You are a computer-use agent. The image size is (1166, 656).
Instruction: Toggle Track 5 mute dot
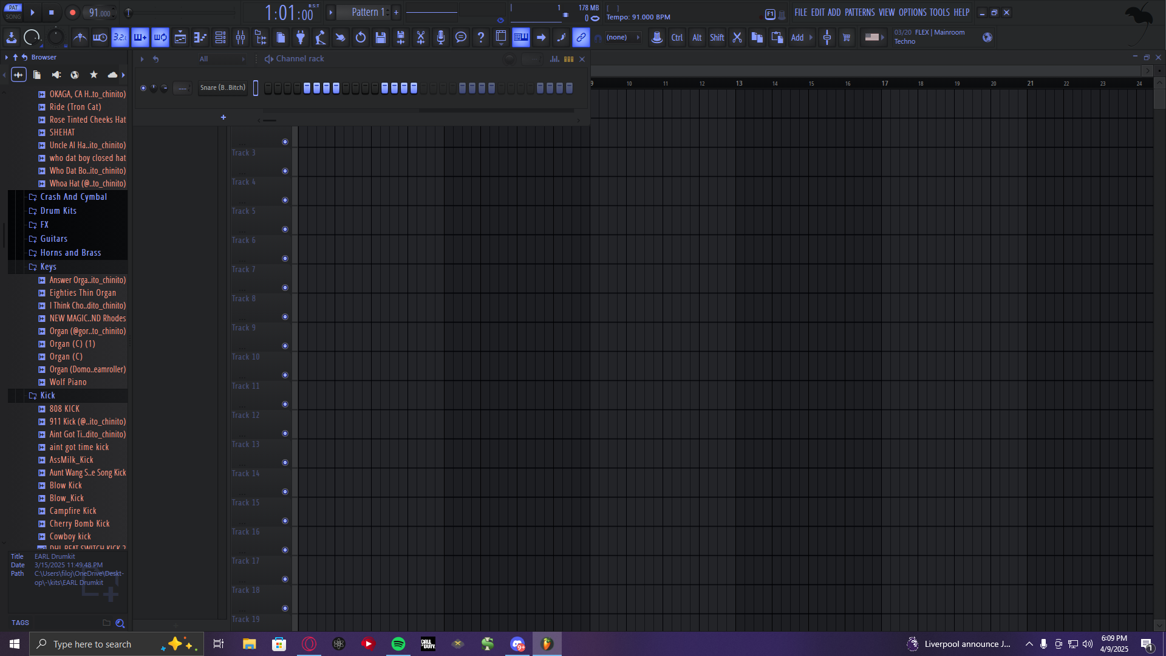click(285, 230)
